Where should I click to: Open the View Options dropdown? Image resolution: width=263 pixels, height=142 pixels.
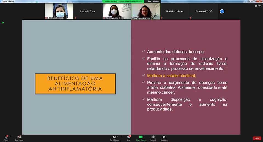154,1
